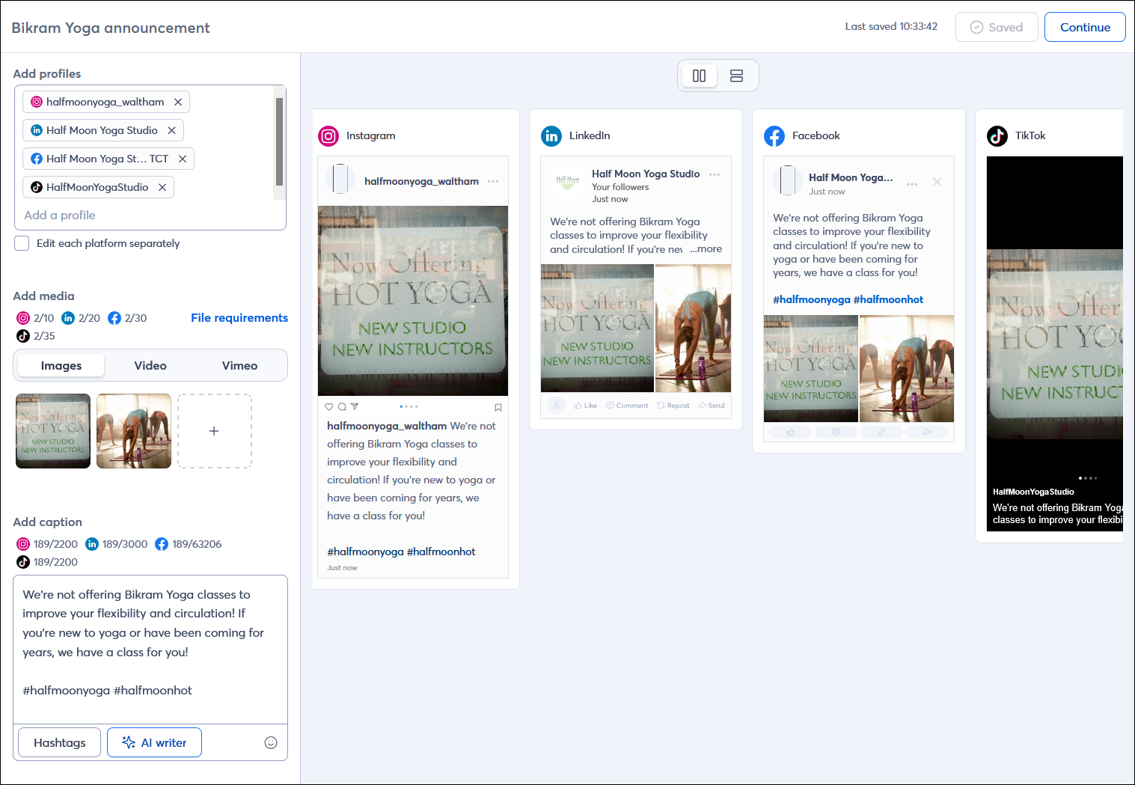Select the column layout view toggle
Image resolution: width=1135 pixels, height=785 pixels.
click(699, 76)
